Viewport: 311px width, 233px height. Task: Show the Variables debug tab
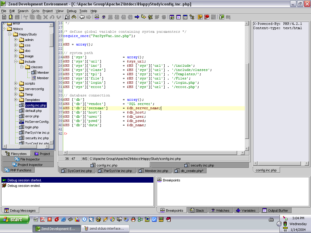(x=246, y=211)
